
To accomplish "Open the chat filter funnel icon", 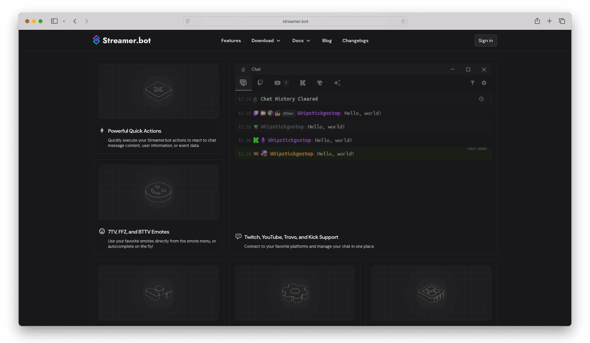I will pyautogui.click(x=472, y=83).
